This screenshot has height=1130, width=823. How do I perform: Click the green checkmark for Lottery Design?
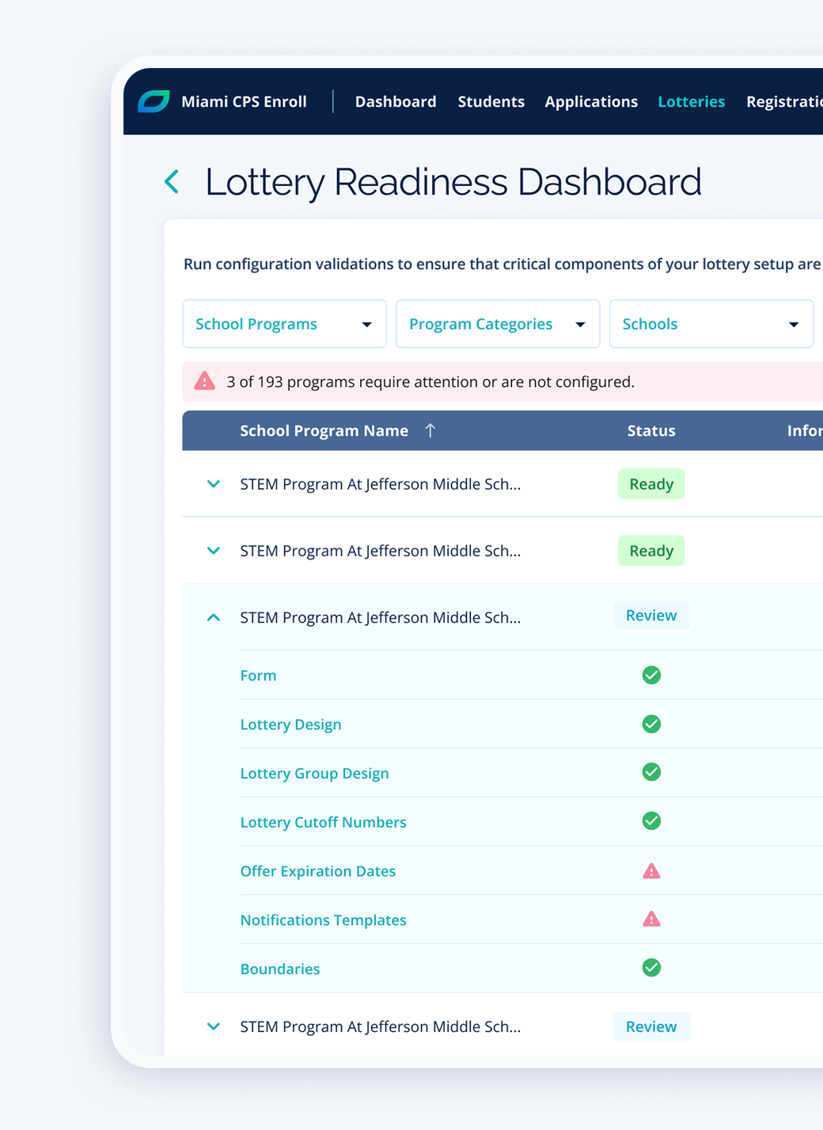pos(651,724)
